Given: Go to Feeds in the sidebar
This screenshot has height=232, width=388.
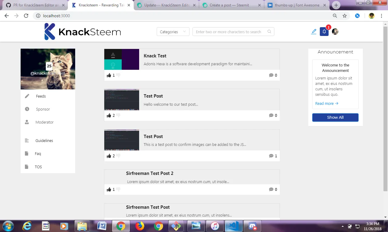Looking at the screenshot, I should click(x=41, y=96).
